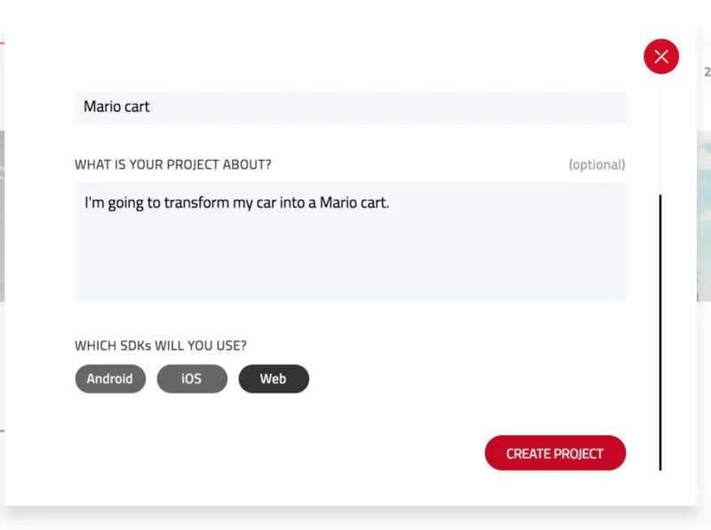The image size is (711, 530).
Task: Click the 'Which SDKs will you use?' label
Action: (161, 345)
